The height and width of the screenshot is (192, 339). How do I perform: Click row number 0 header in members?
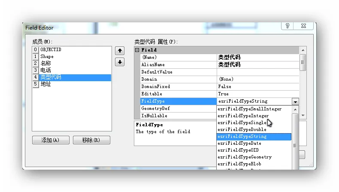coord(36,49)
